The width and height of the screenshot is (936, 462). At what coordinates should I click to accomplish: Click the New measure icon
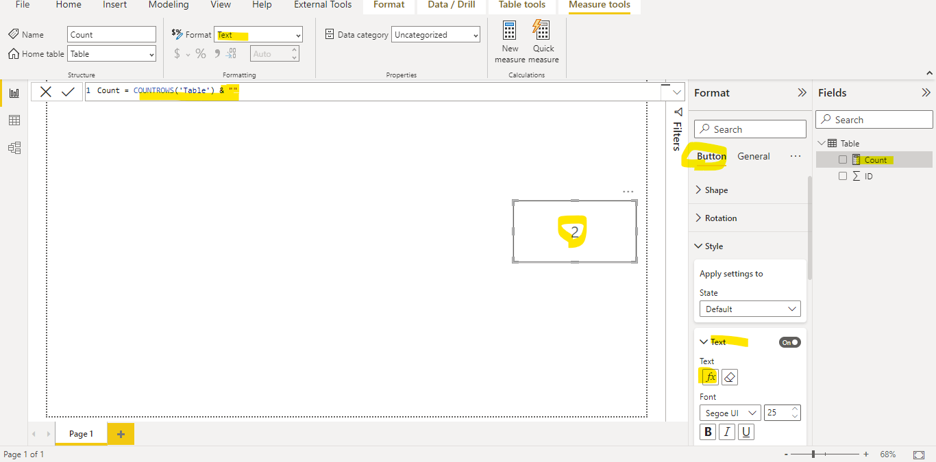[510, 30]
